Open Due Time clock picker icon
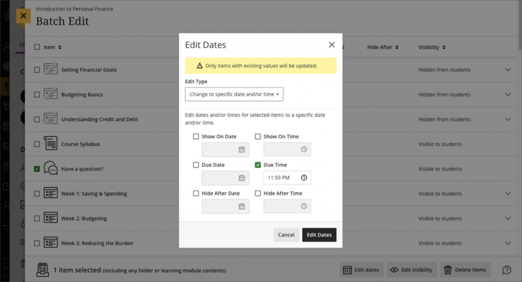The width and height of the screenshot is (522, 282). pos(304,178)
